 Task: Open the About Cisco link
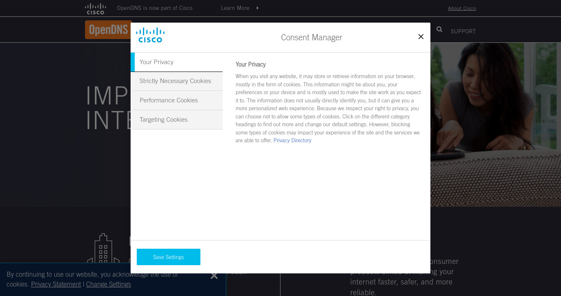point(462,8)
